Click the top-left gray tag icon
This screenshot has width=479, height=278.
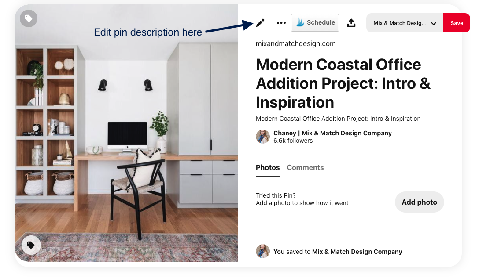[29, 18]
